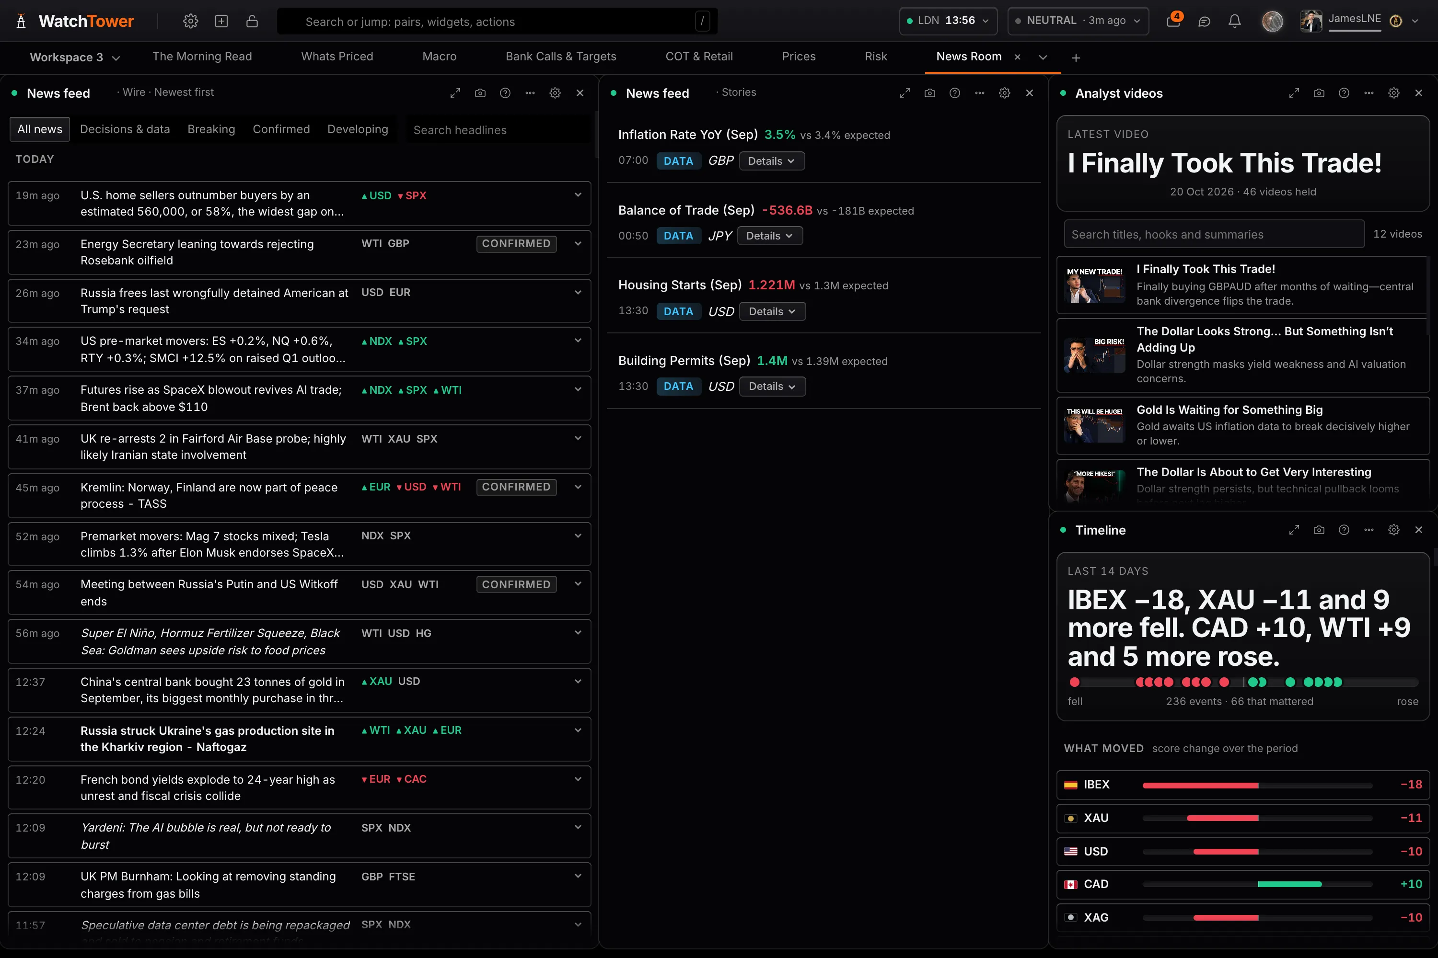
Task: Filter feed by Breaking
Action: click(211, 129)
